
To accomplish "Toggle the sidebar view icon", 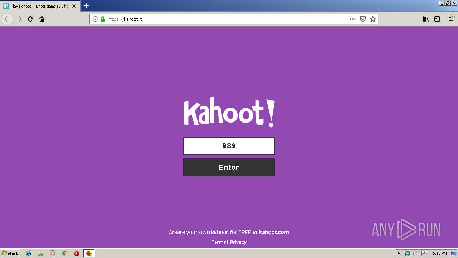I will 437,19.
